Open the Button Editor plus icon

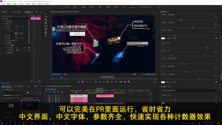pos(155,82)
